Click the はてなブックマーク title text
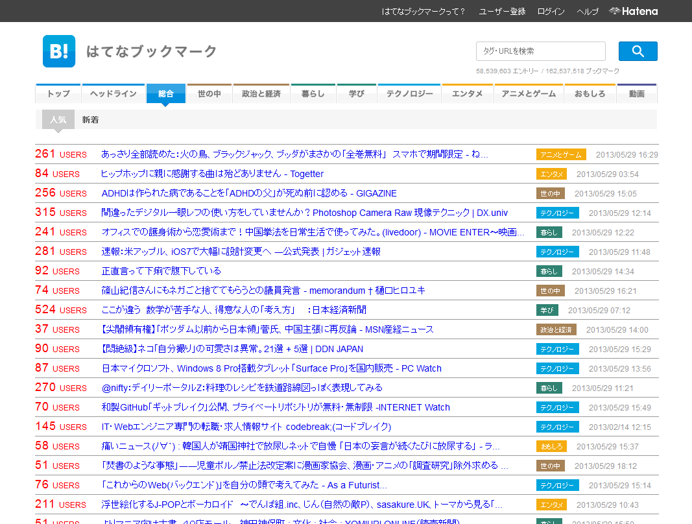This screenshot has height=524, width=692. (x=151, y=51)
